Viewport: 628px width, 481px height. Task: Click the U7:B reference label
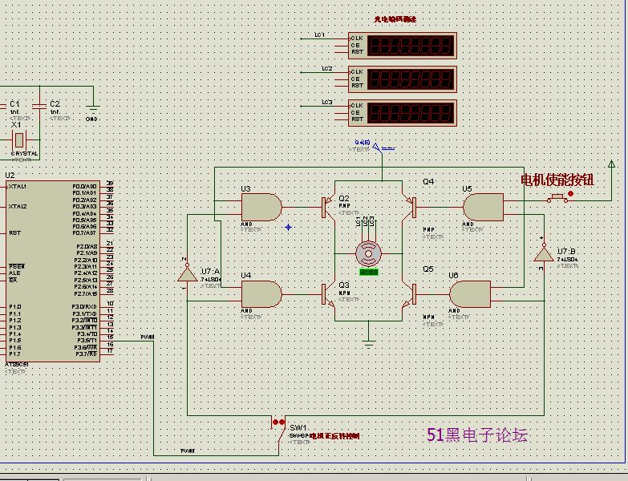(x=566, y=251)
